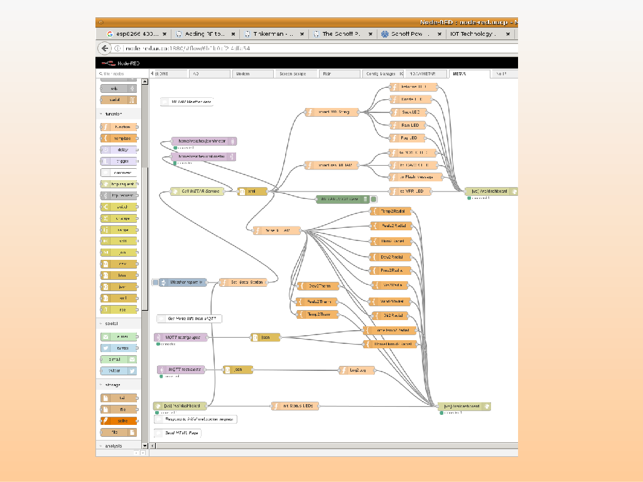643x482 pixels.
Task: Click the filter nodes search field
Action: coord(119,74)
